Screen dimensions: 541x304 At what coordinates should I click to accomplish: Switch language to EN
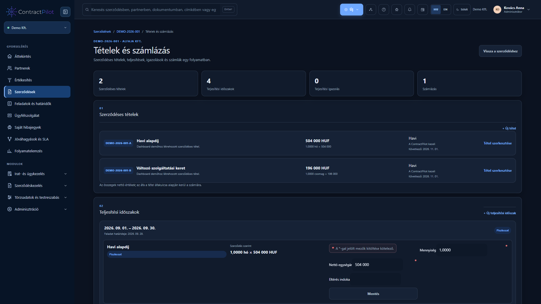click(445, 10)
